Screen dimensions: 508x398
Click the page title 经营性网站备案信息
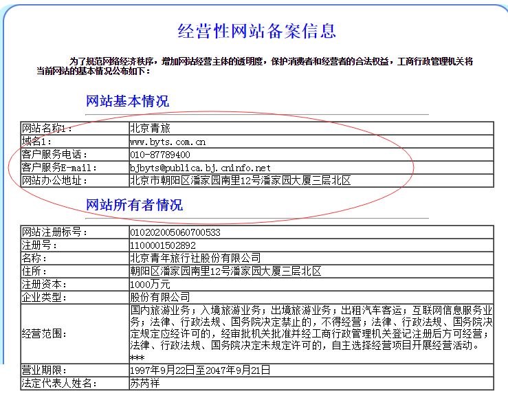click(x=257, y=30)
